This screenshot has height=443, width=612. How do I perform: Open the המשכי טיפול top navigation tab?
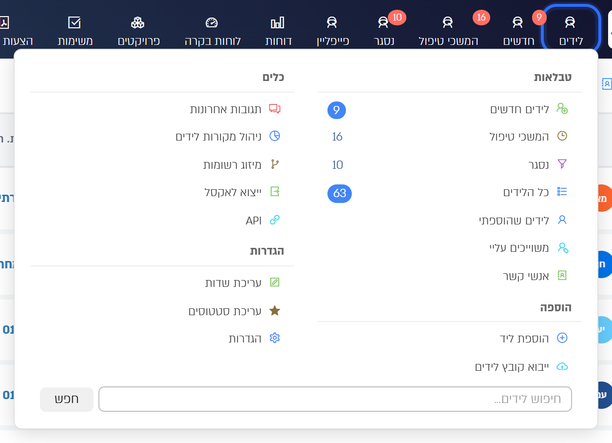(448, 30)
